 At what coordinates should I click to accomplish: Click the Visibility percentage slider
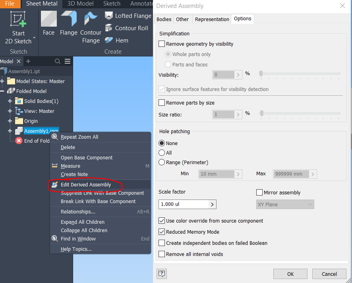point(300,74)
